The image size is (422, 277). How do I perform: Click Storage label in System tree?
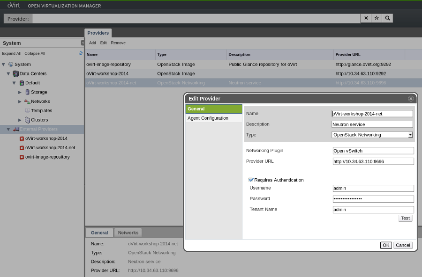click(x=39, y=92)
